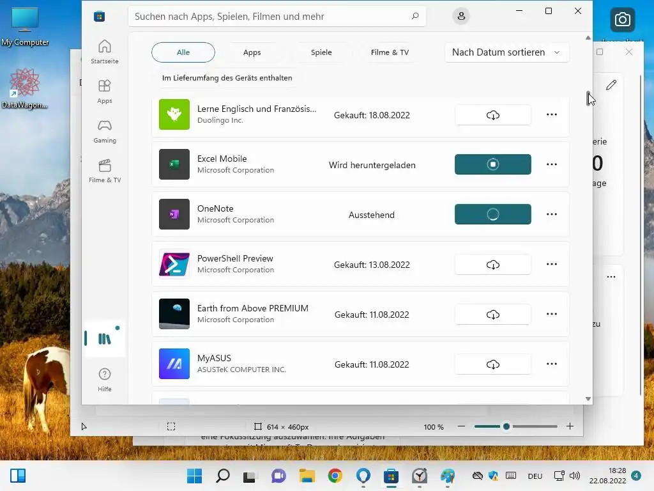Open more options for Earth from Above PREMIUM
This screenshot has height=491, width=654.
551,314
